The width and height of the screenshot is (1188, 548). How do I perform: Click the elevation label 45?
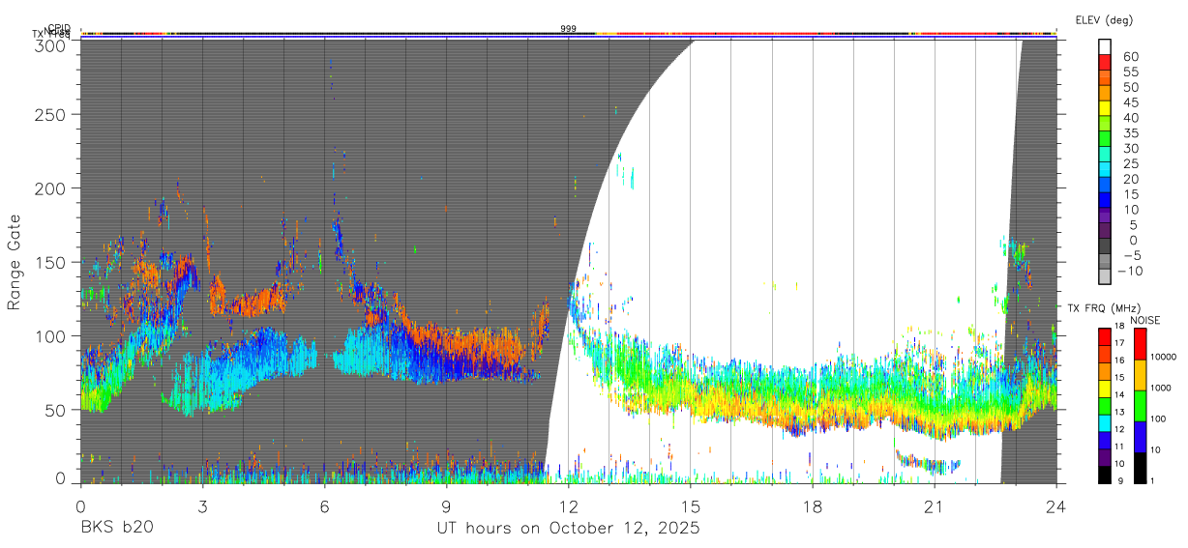click(x=1131, y=101)
